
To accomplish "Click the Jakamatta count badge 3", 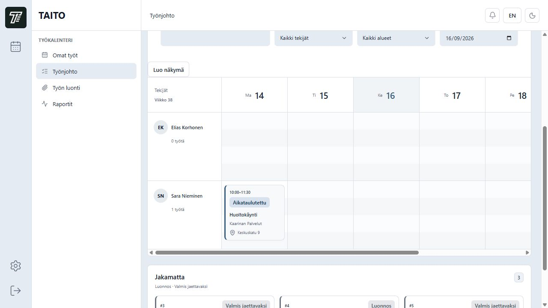I will pyautogui.click(x=518, y=278).
